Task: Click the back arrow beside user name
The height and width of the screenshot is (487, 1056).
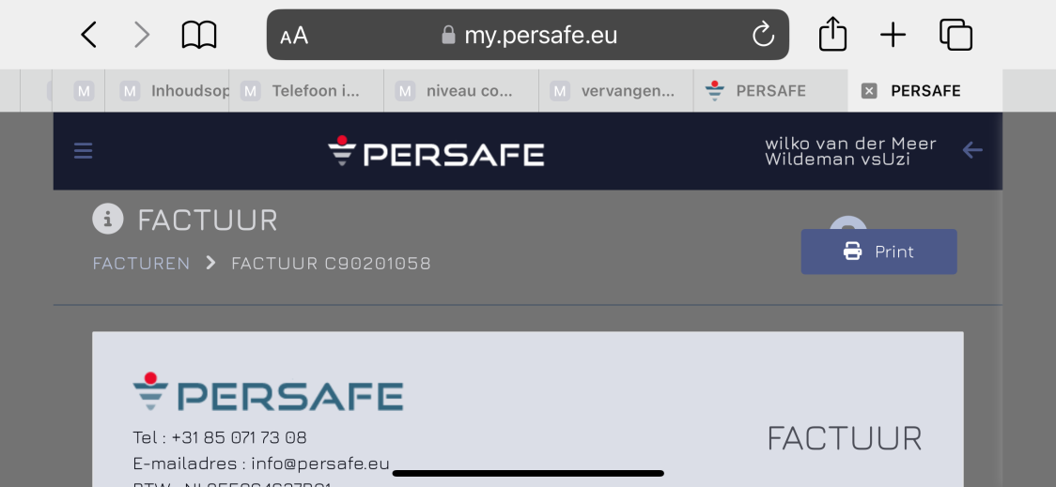Action: (x=972, y=150)
